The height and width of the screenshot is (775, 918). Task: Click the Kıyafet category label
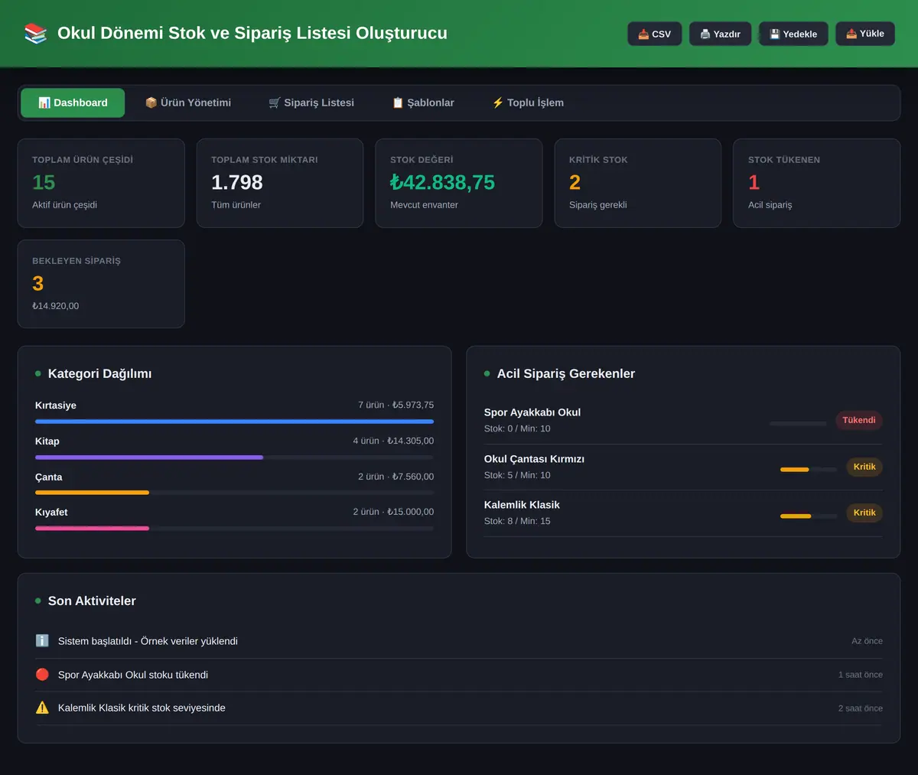click(x=51, y=512)
